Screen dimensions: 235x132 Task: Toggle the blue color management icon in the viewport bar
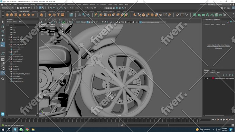click(140, 22)
